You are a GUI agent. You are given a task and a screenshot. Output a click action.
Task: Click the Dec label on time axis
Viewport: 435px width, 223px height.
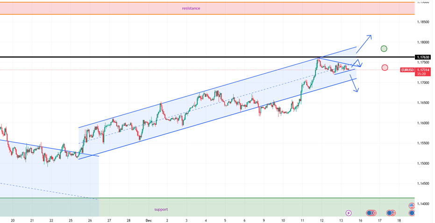[x=149, y=220]
